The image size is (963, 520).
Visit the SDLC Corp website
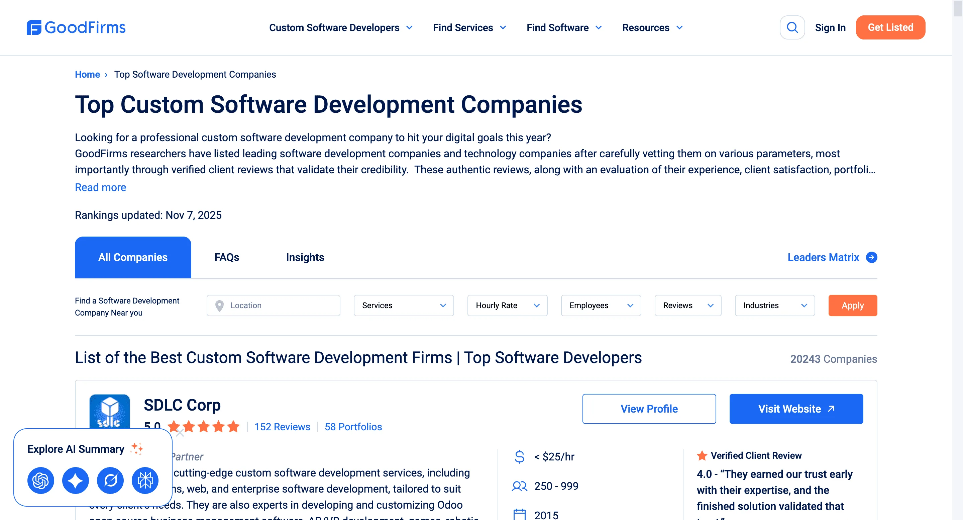tap(795, 409)
